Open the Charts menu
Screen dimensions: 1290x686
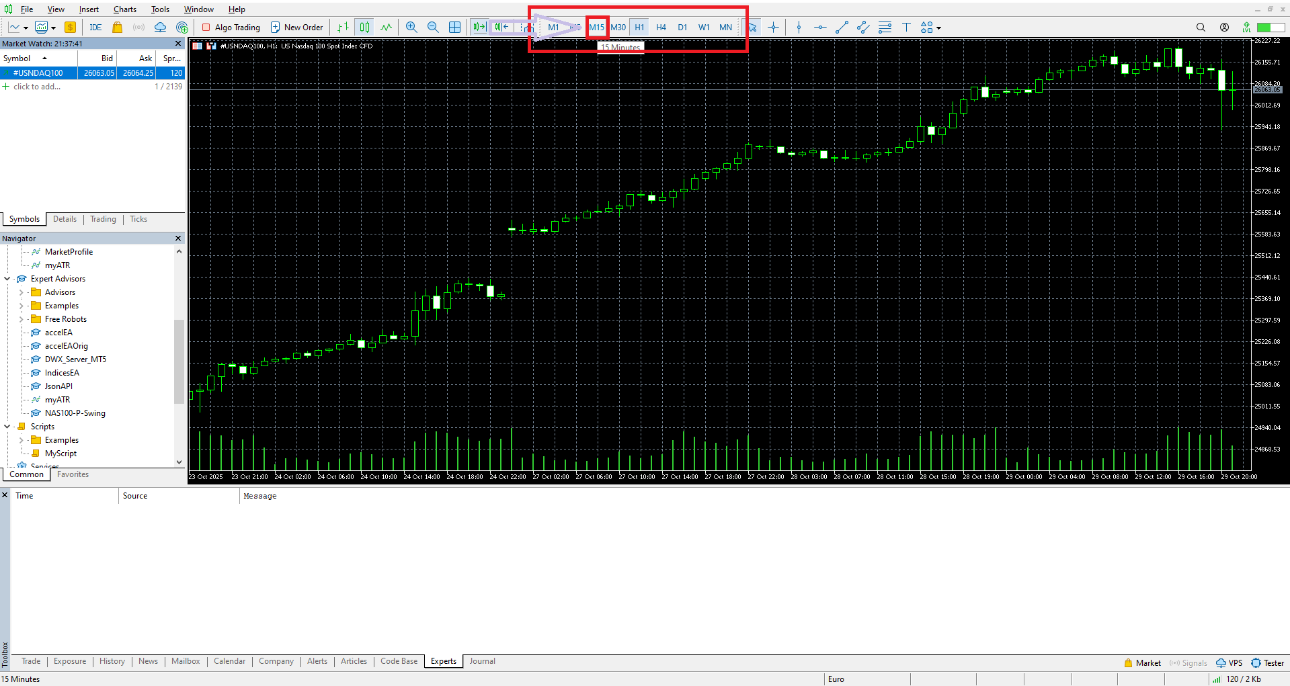click(x=124, y=9)
